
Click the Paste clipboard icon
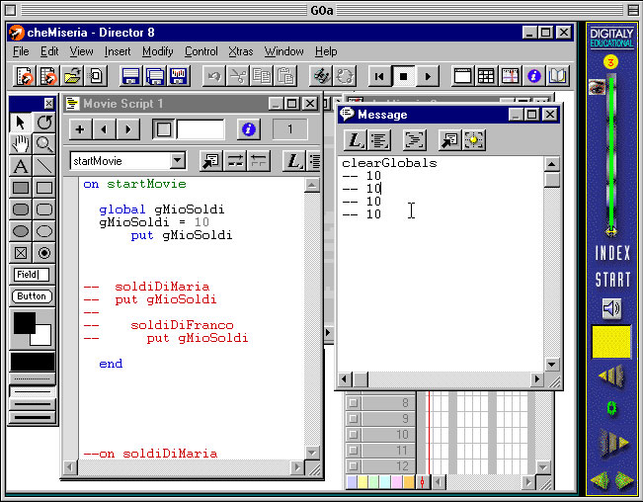(x=285, y=76)
